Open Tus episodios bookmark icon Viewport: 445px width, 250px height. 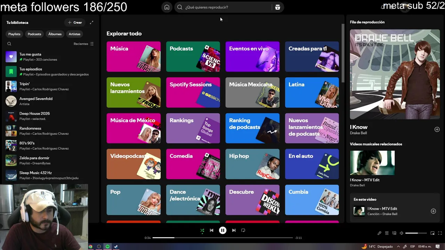coord(11,72)
